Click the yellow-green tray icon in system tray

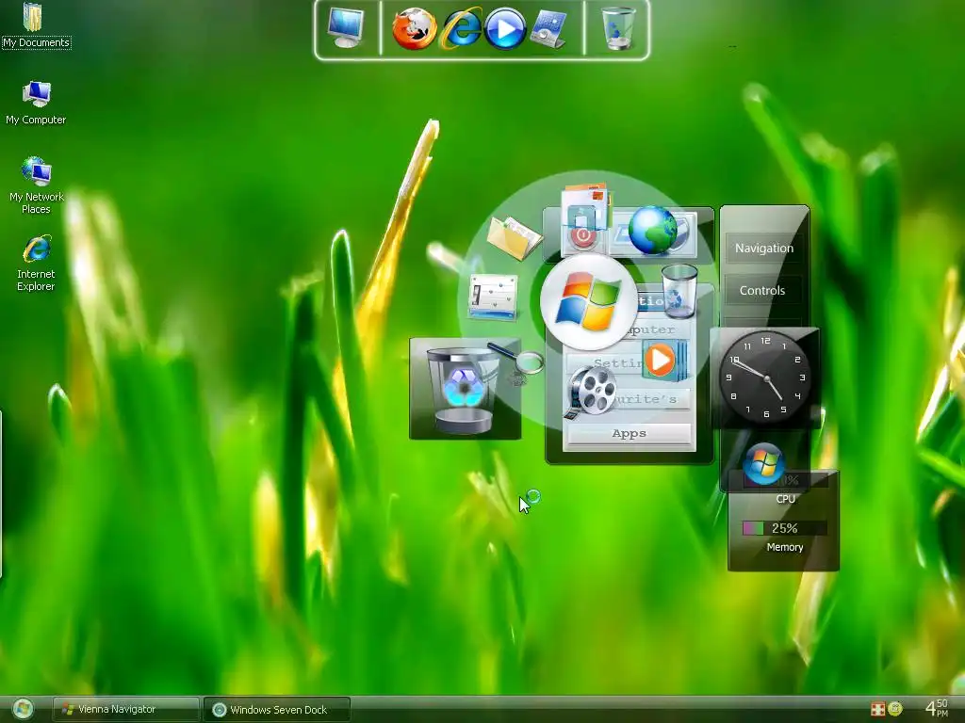point(895,709)
